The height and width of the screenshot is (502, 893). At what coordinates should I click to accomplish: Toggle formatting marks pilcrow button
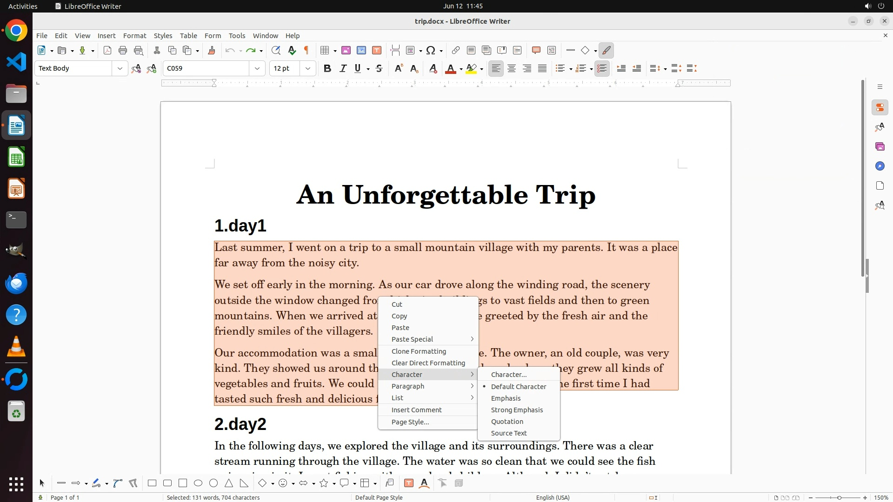[307, 50]
